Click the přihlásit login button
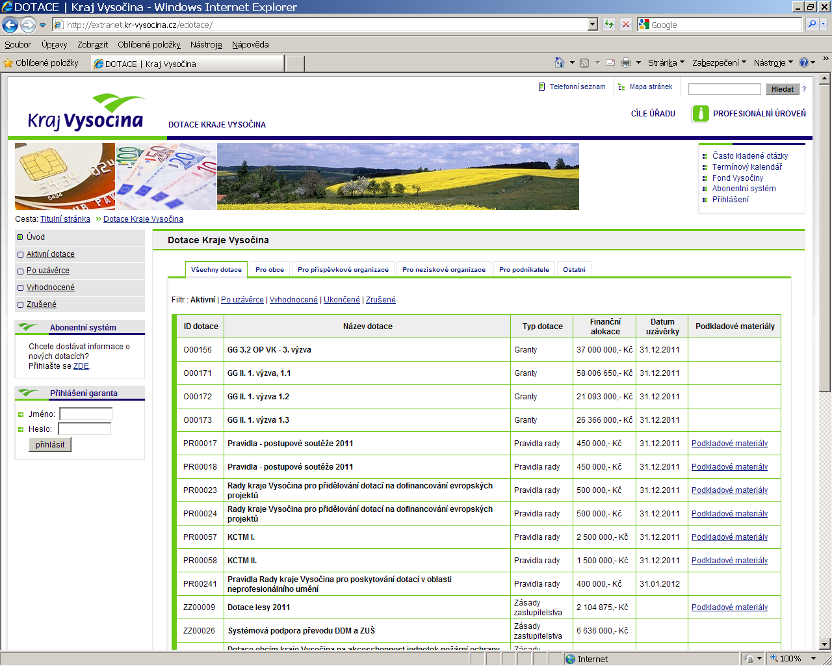Viewport: 832px width, 666px height. point(50,444)
